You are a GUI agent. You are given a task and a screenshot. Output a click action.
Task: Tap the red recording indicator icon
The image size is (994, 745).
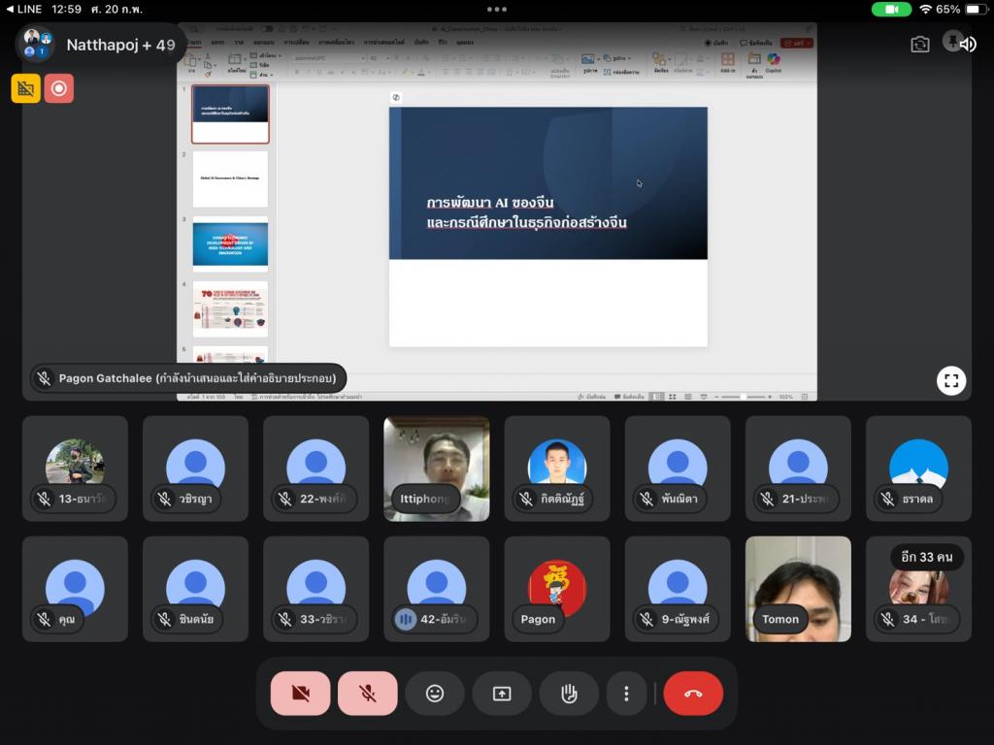(x=59, y=88)
